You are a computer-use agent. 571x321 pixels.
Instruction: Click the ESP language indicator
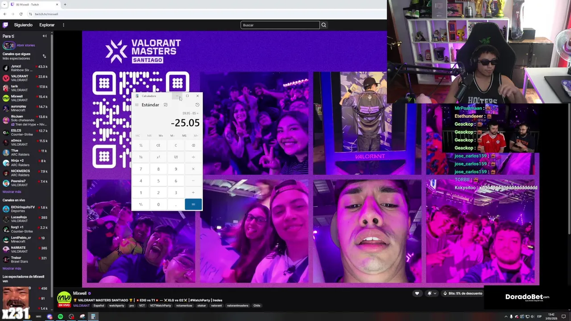tap(539, 317)
